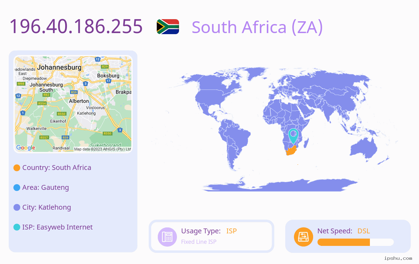Click the City: Katlehong label
This screenshot has width=419, height=264.
click(x=47, y=207)
